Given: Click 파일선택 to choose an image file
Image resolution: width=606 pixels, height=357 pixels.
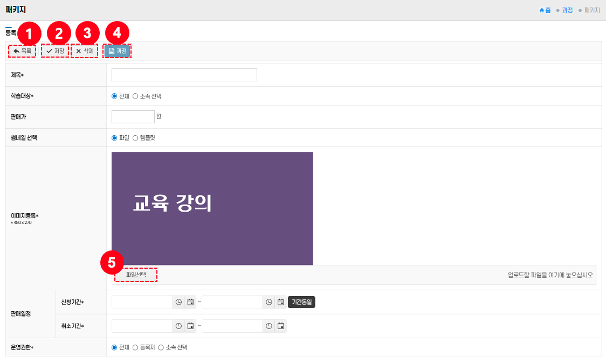Looking at the screenshot, I should click(x=136, y=275).
